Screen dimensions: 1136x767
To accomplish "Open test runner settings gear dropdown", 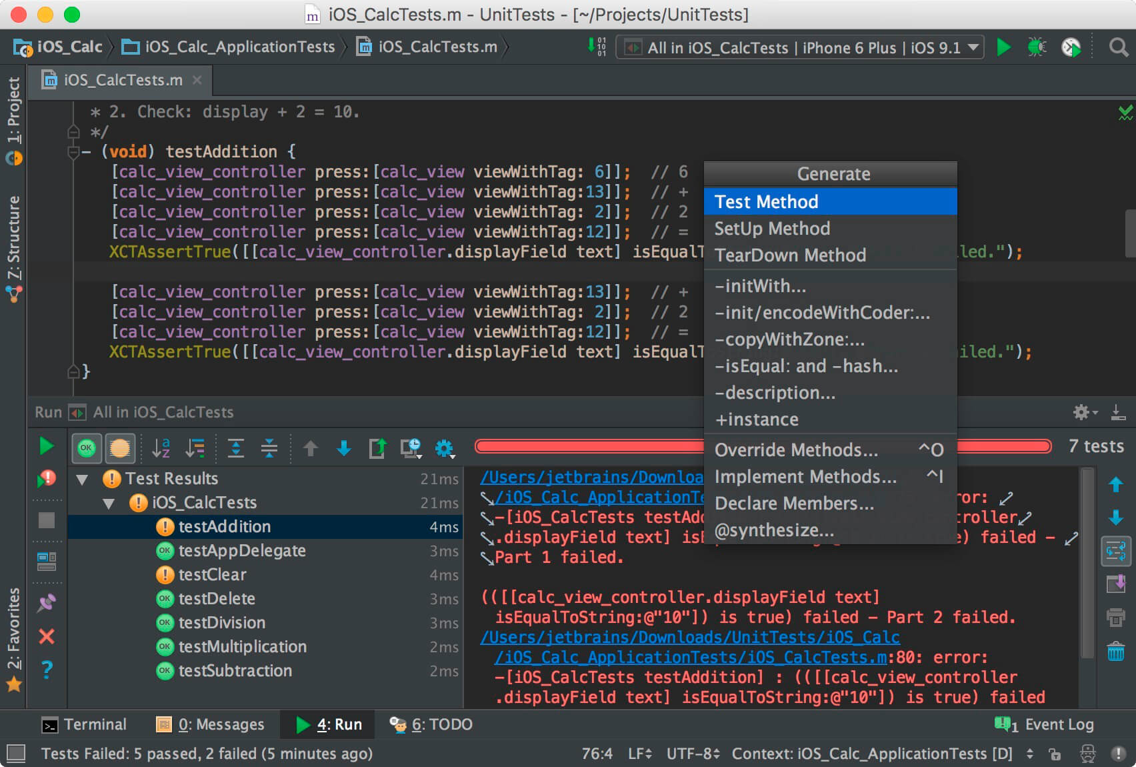I will coord(445,448).
